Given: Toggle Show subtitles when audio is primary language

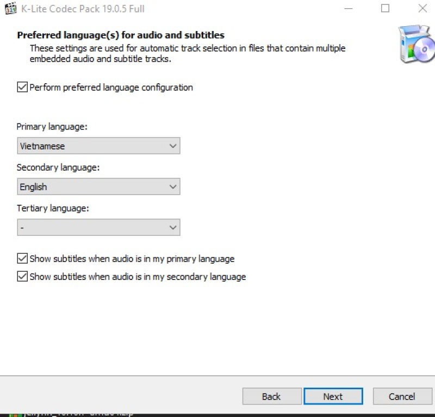Looking at the screenshot, I should point(22,258).
